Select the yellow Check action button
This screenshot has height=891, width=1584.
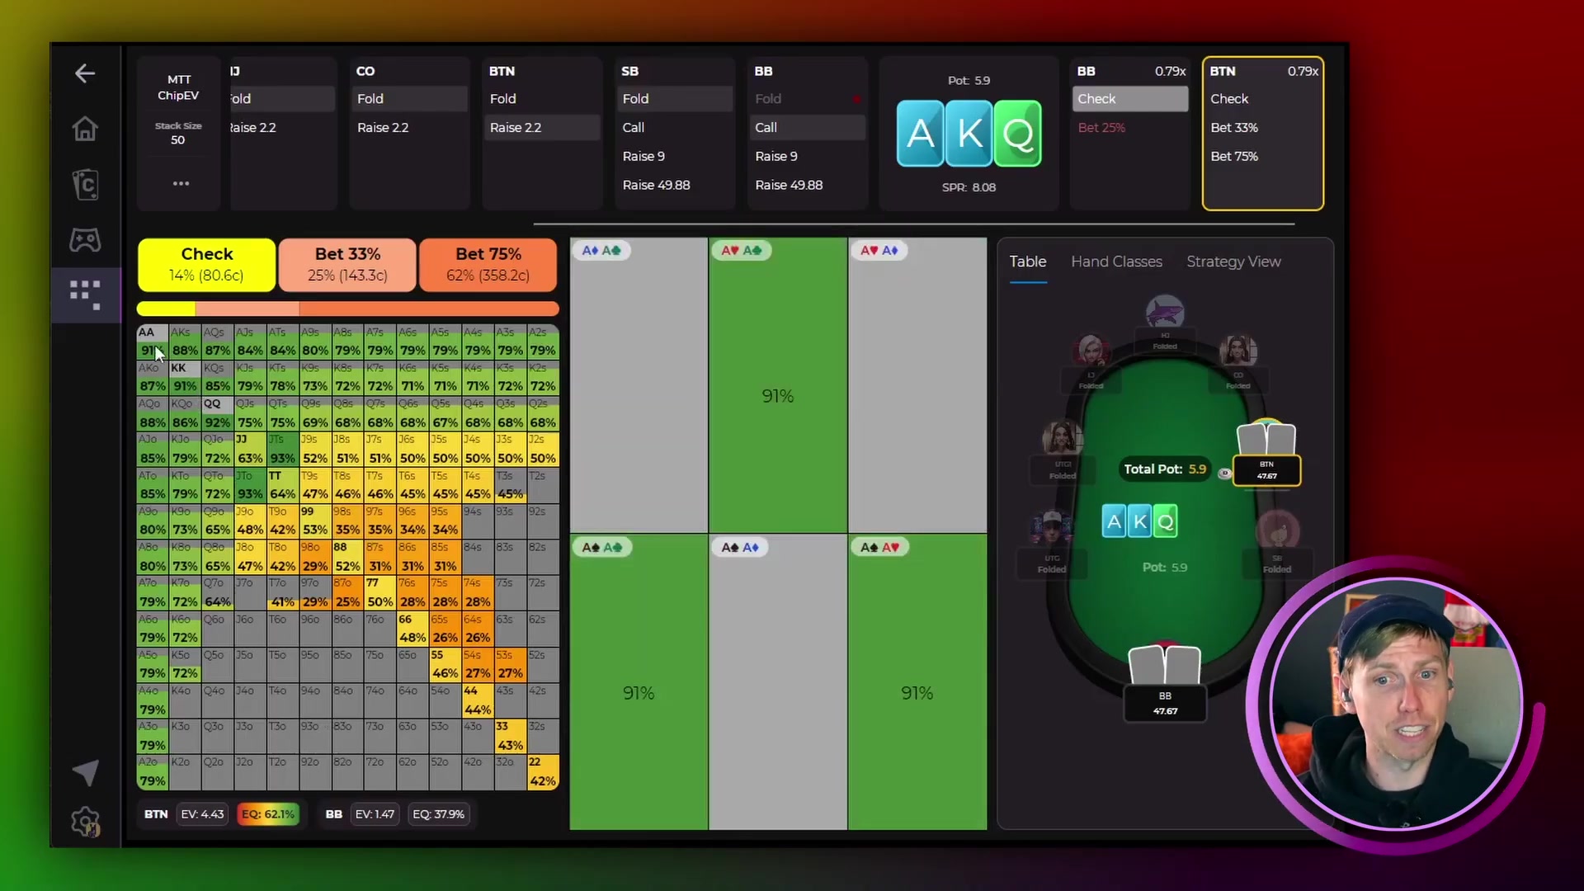206,265
